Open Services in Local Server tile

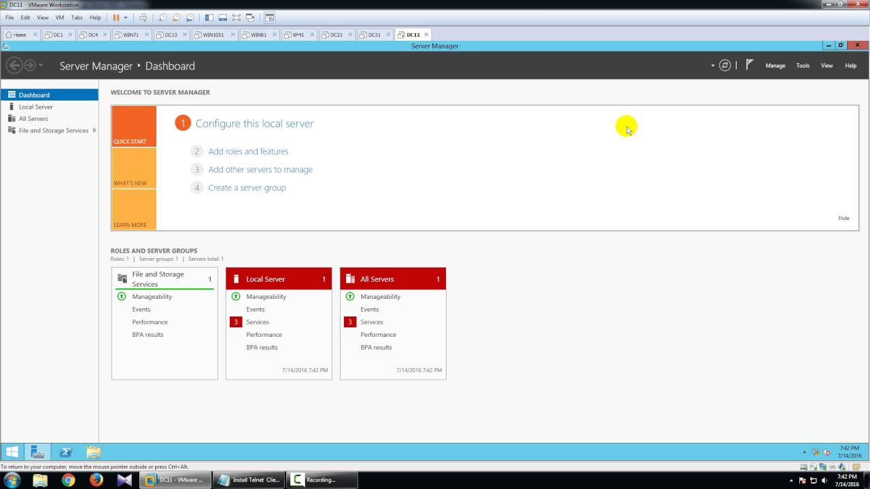coord(258,322)
